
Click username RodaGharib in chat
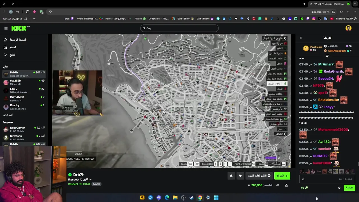333,72
